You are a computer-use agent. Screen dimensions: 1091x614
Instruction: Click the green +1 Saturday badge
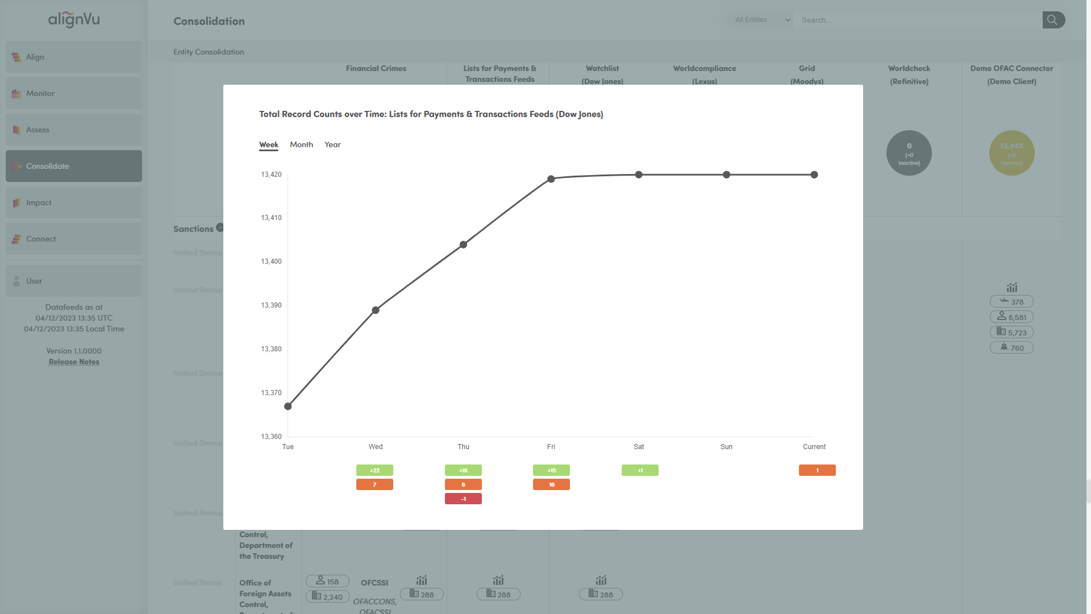(640, 470)
